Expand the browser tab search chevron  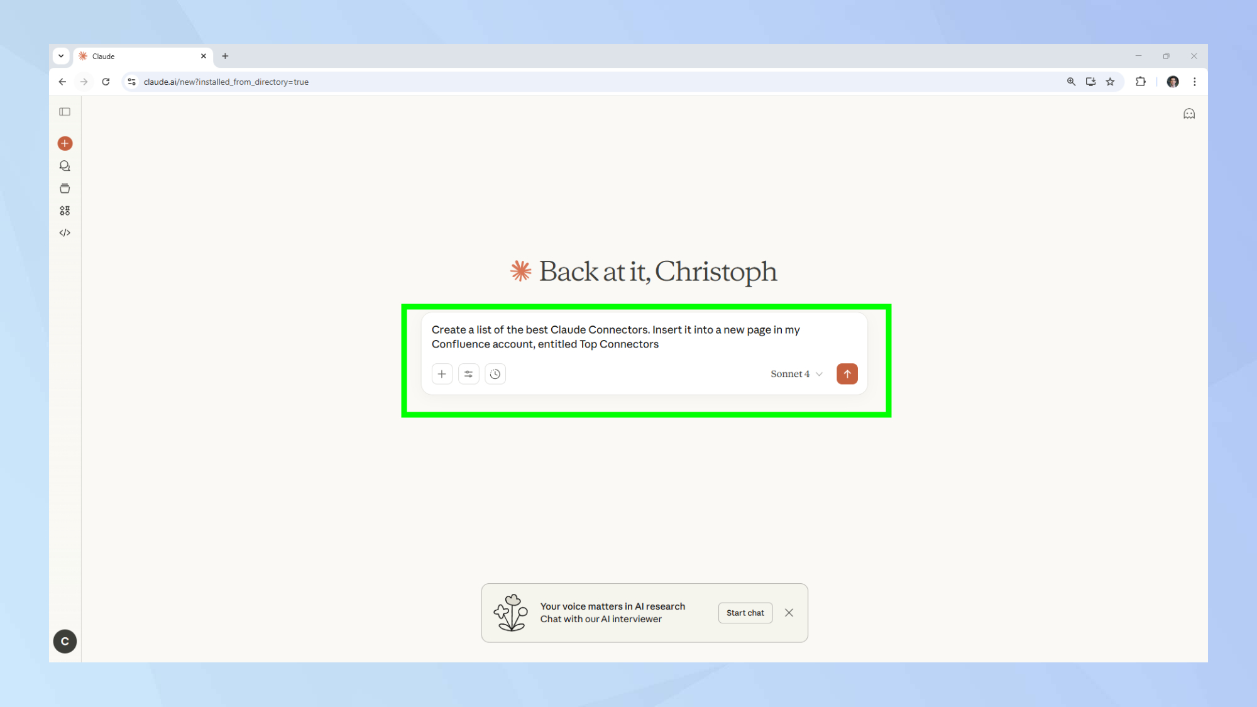[61, 56]
